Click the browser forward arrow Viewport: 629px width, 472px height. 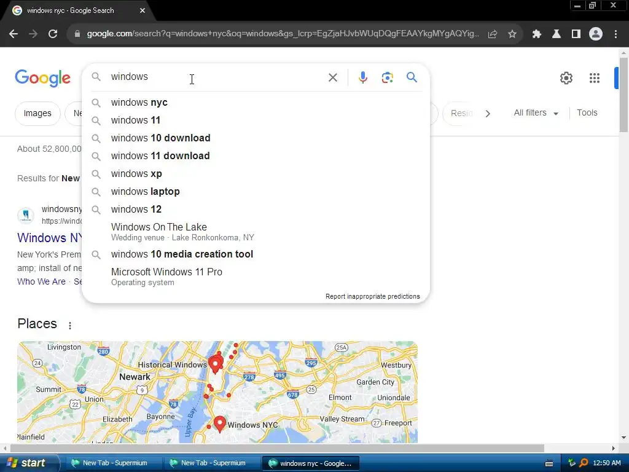coord(33,34)
